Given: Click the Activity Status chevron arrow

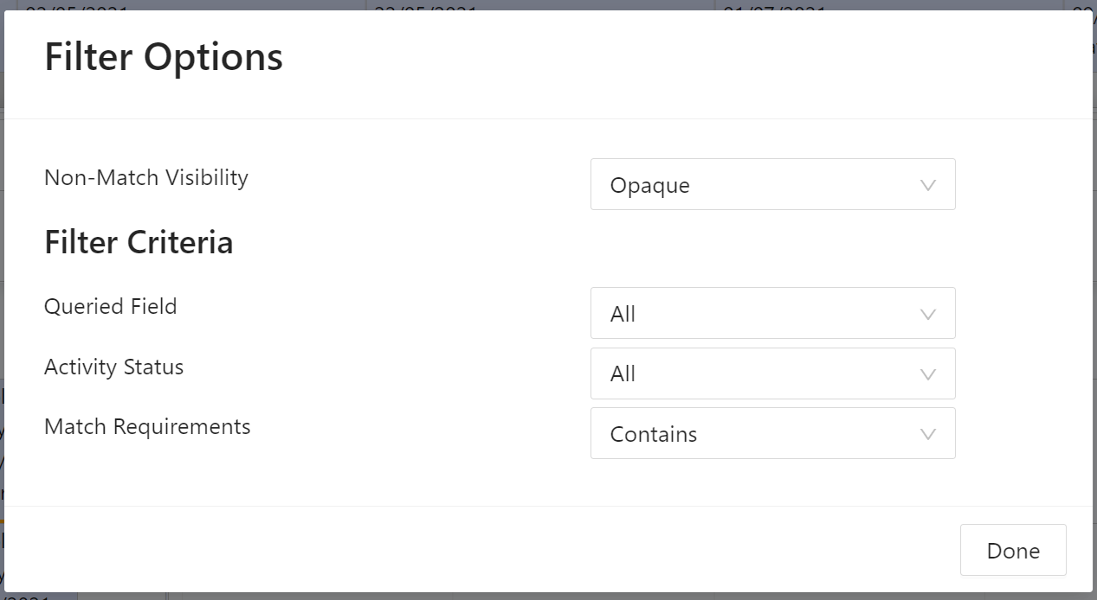Looking at the screenshot, I should click(928, 374).
